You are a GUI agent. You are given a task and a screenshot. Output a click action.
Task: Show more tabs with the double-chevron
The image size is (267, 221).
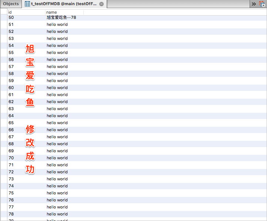(x=254, y=4)
